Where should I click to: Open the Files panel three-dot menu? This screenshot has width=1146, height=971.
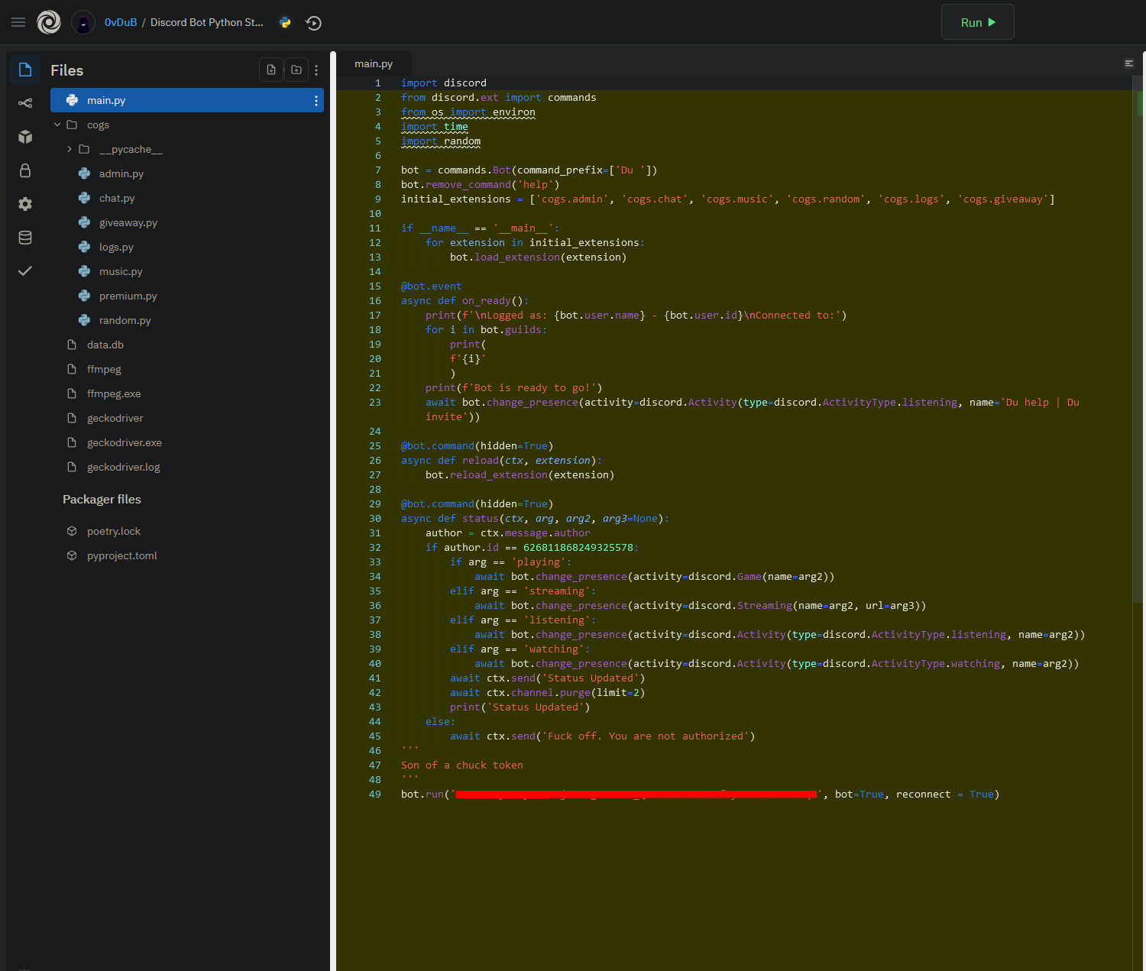(316, 70)
